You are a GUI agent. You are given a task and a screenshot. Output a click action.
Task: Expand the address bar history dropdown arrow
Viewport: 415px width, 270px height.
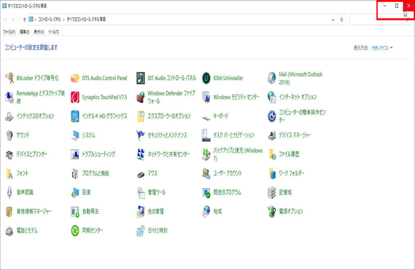pos(333,19)
